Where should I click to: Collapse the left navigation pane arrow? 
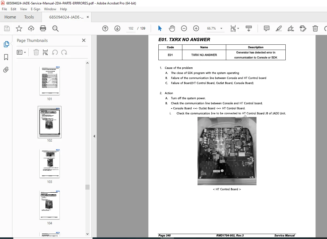click(x=94, y=136)
